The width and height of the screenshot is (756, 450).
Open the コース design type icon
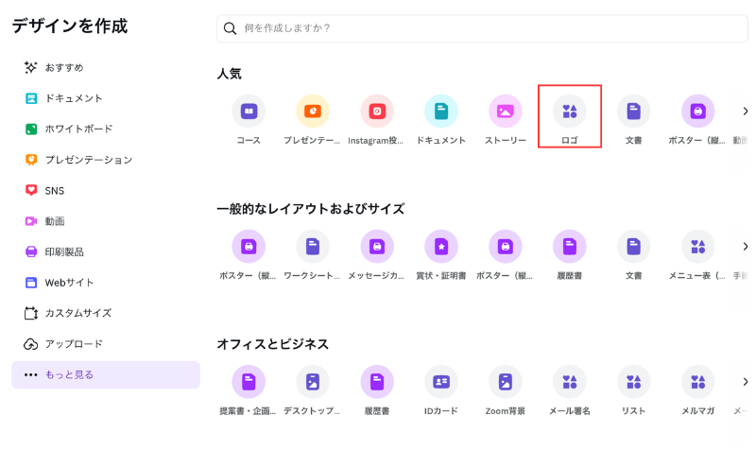249,112
